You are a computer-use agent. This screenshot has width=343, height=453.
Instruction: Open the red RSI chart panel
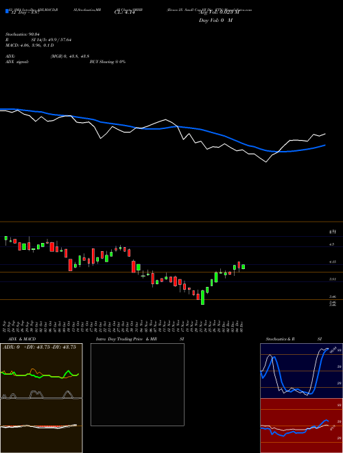301,426
